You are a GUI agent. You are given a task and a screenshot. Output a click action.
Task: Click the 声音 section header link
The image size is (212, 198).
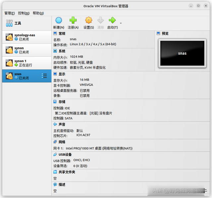pyautogui.click(x=62, y=124)
